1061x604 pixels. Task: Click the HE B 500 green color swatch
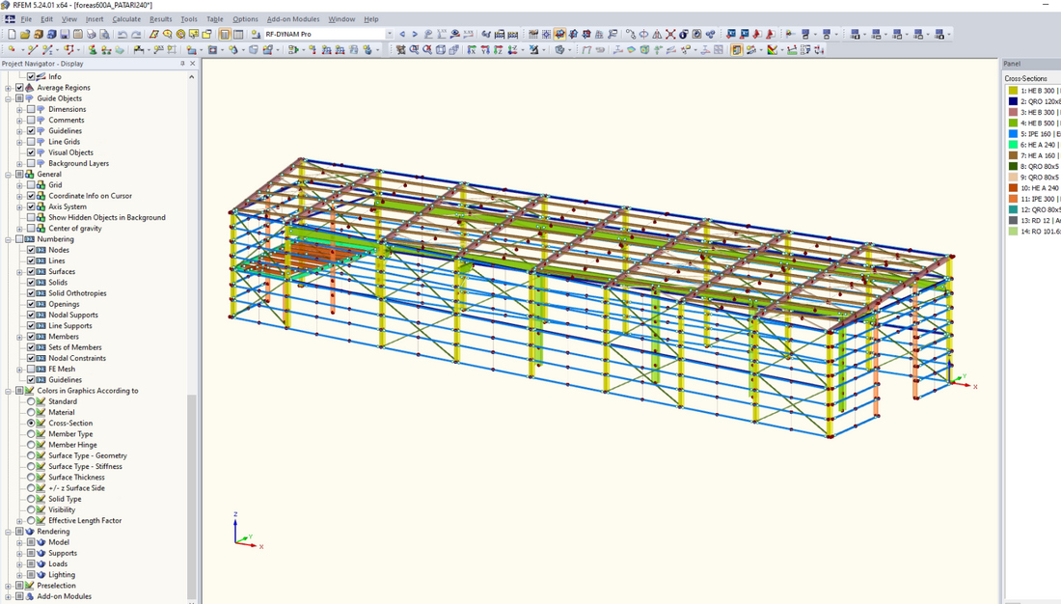point(1013,124)
